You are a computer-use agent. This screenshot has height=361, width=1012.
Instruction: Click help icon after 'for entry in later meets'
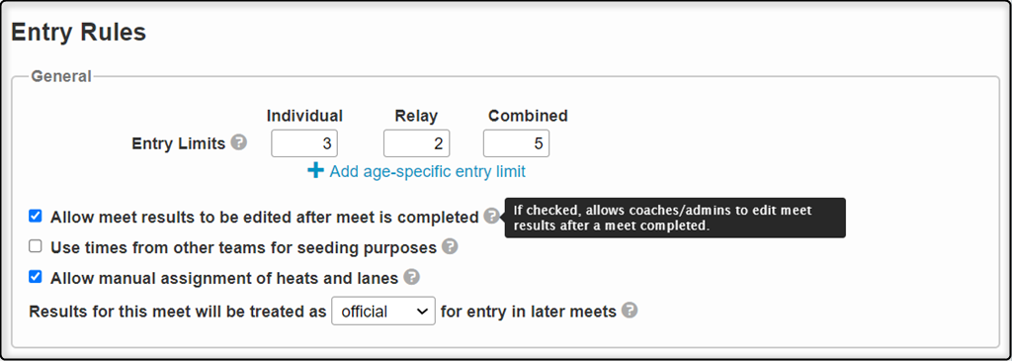click(630, 310)
